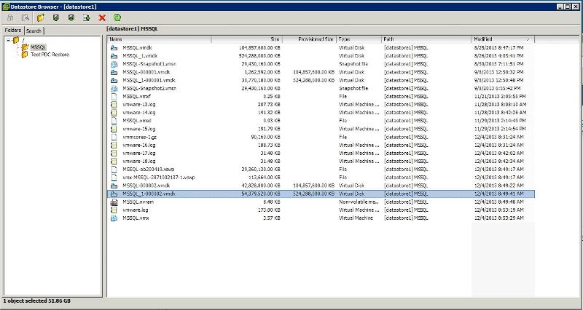Click the snapshot icon beside MSSQL-Snapshot1.vmsn
Viewport: 583px width, 310px height.
point(114,64)
